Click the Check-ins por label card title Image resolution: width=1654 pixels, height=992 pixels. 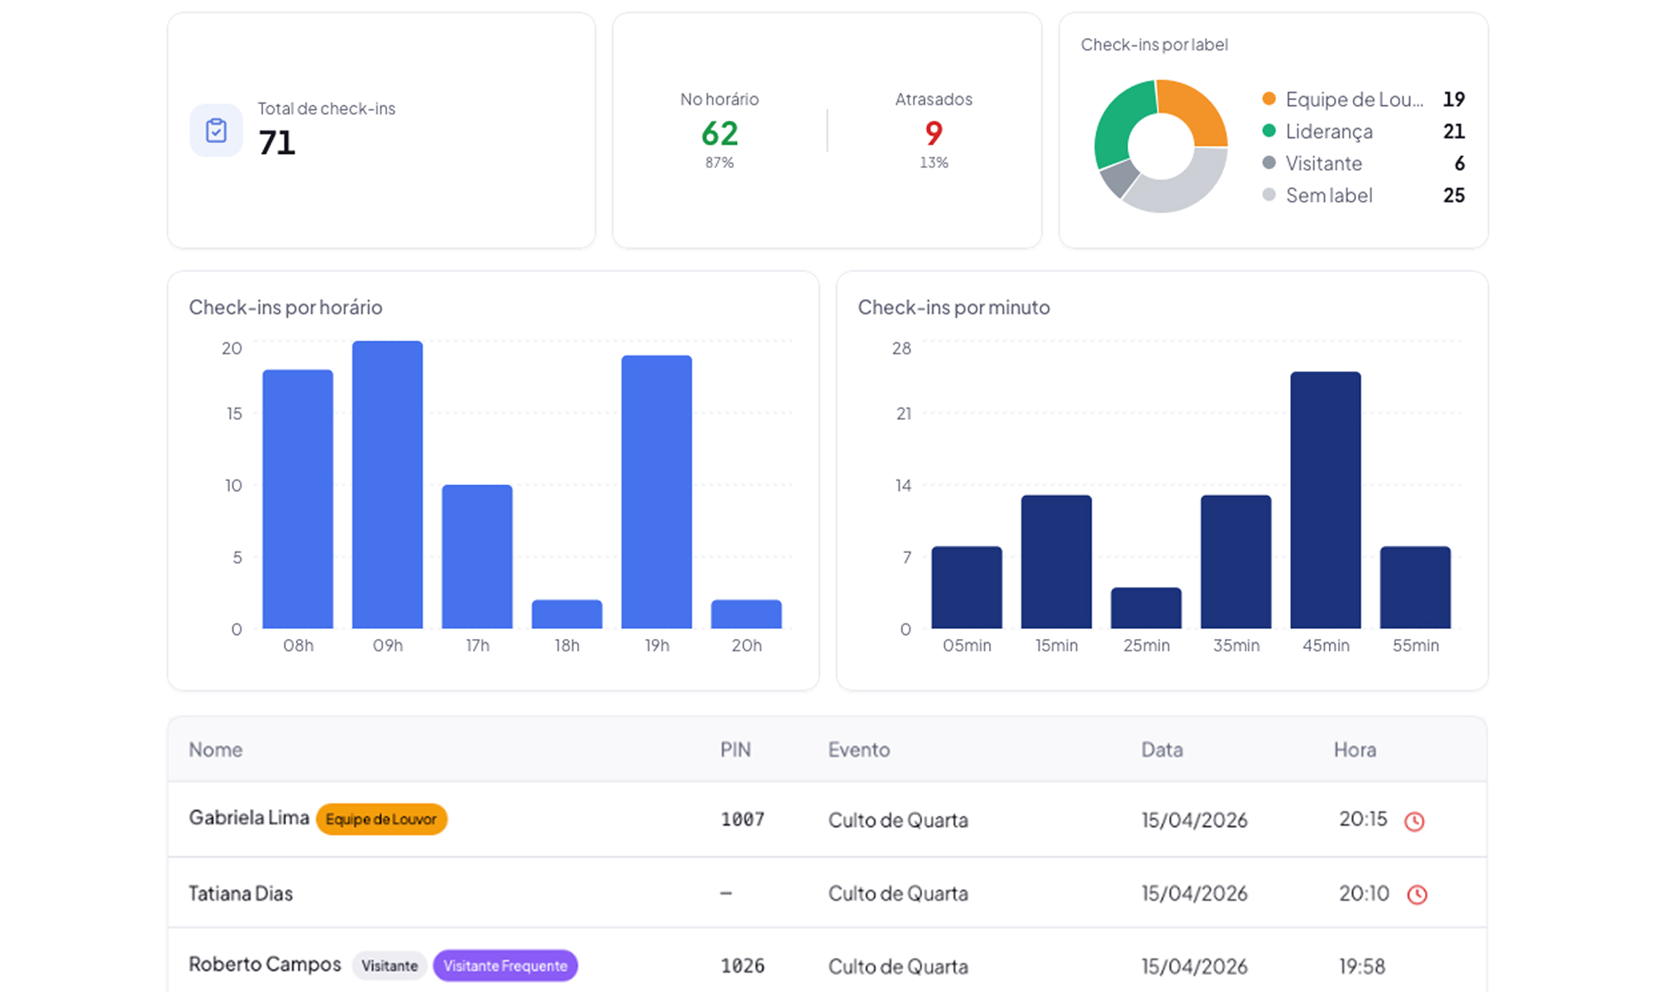pos(1154,45)
